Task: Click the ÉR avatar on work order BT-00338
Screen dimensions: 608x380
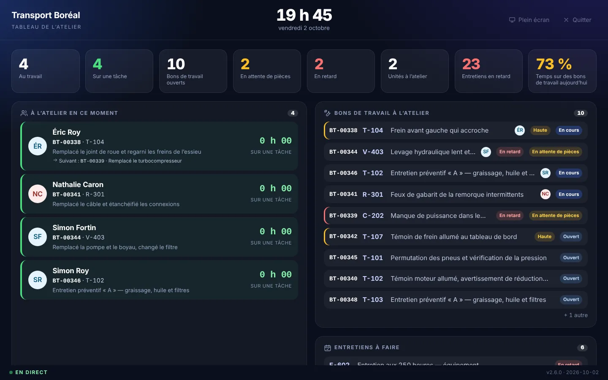Action: pos(520,130)
